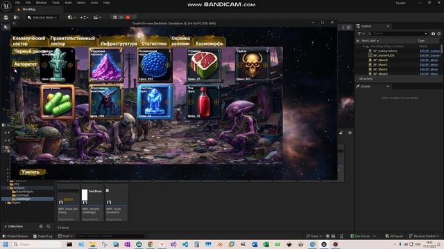
Task: Sort the Outliner by Item Label
Action: [370, 41]
